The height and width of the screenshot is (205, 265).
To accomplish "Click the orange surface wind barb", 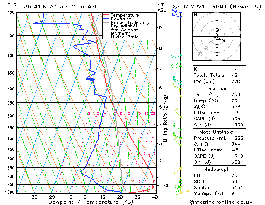I will [185, 192].
